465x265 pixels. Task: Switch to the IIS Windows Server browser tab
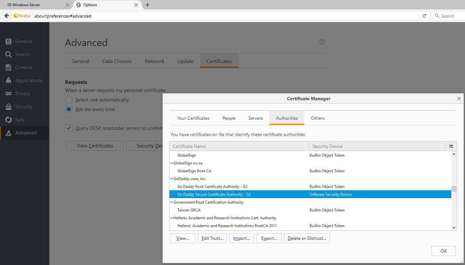[x=36, y=5]
